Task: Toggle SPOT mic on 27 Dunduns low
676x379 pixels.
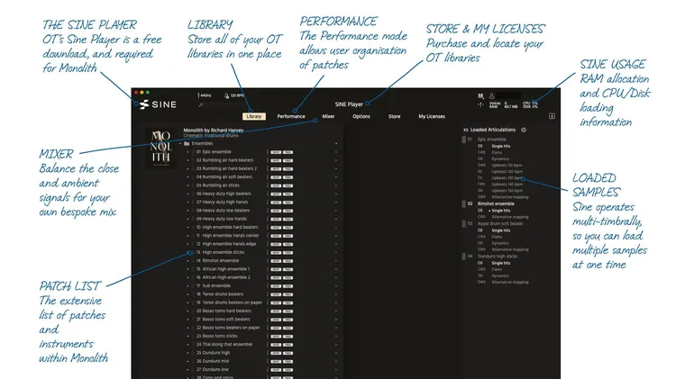Action: (276, 370)
